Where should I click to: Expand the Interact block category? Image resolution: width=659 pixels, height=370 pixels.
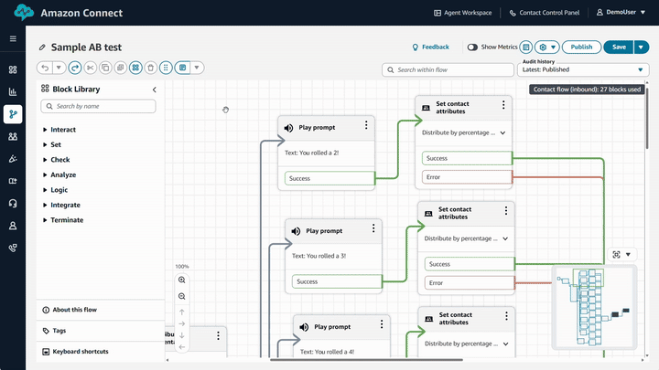coord(45,130)
